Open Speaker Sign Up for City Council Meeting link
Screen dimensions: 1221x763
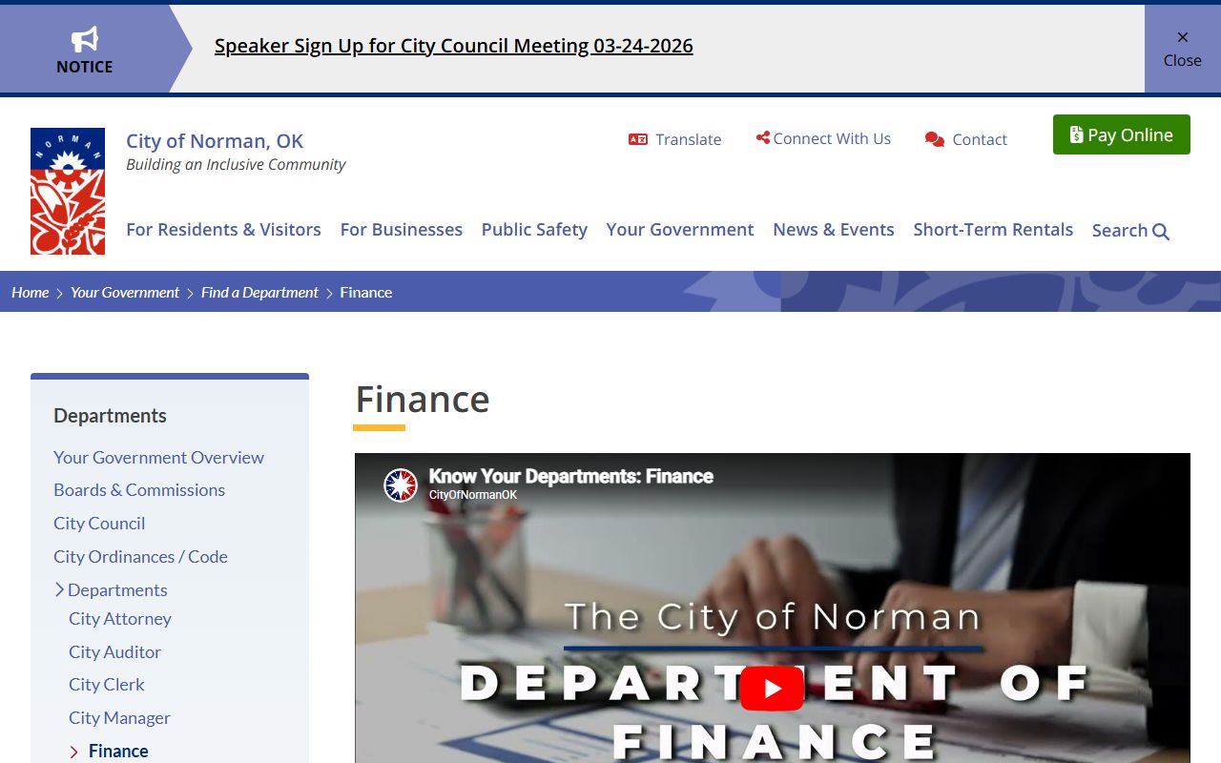453,46
